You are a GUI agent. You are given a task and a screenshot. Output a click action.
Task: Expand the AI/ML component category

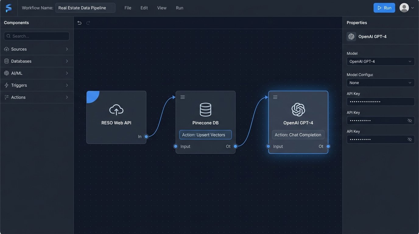click(x=37, y=73)
